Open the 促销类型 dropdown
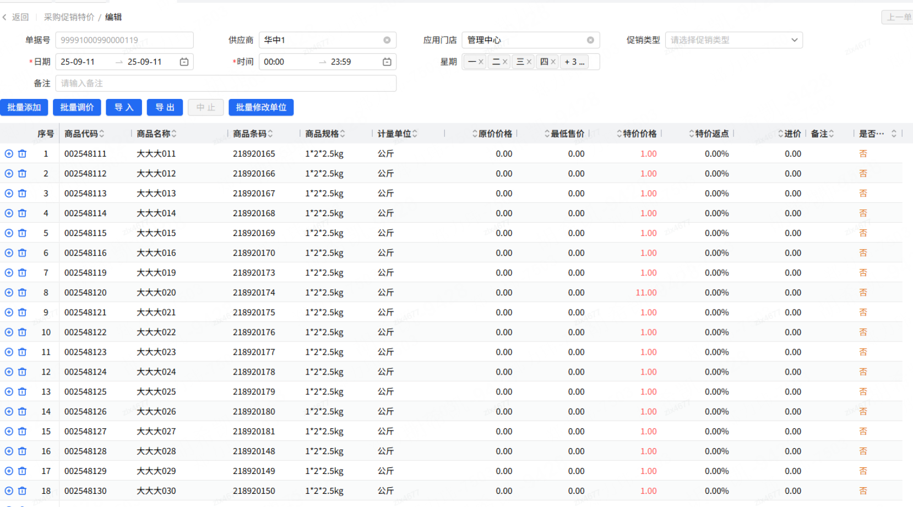The height and width of the screenshot is (507, 913). (733, 40)
